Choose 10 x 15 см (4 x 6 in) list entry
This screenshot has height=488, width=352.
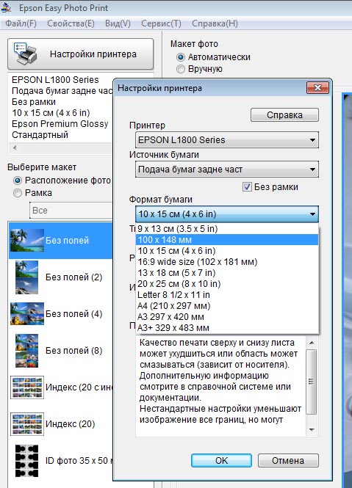coord(227,251)
